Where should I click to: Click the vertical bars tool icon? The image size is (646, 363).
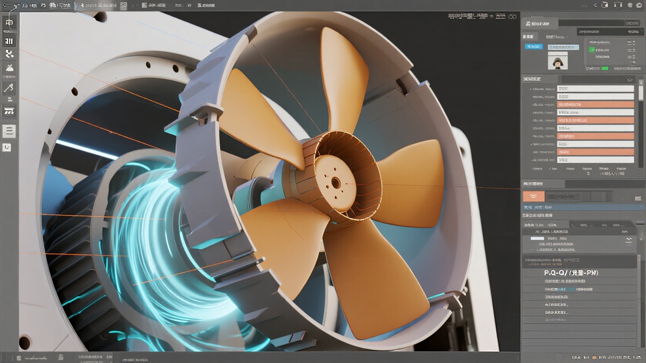click(x=9, y=41)
